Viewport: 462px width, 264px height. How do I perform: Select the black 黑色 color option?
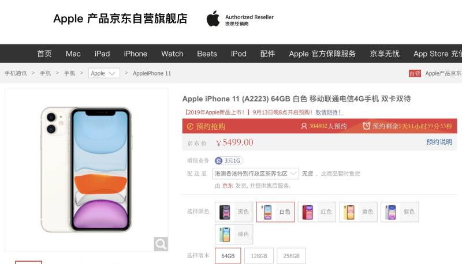coord(234,212)
